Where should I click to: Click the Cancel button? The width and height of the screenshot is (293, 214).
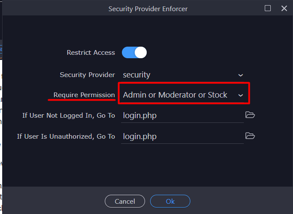pos(125,201)
